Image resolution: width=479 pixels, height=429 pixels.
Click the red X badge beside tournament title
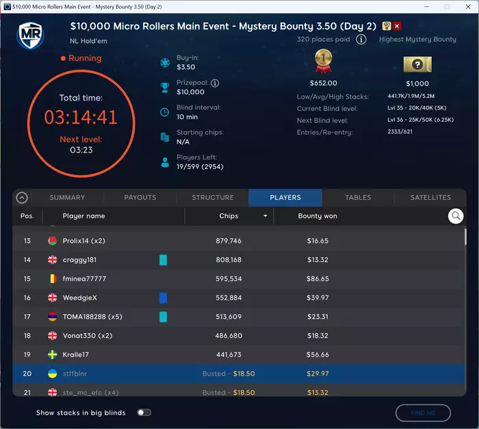pos(397,26)
